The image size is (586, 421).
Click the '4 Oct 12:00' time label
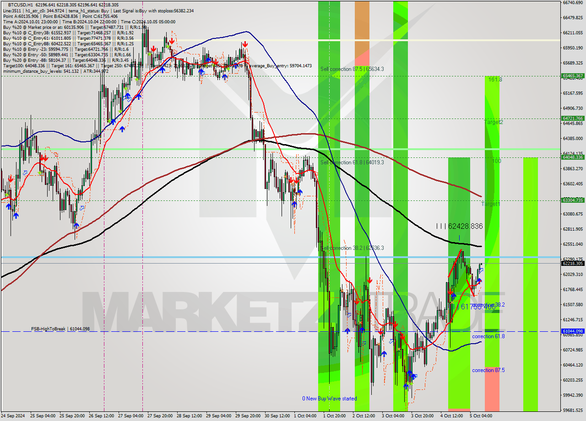(x=452, y=416)
